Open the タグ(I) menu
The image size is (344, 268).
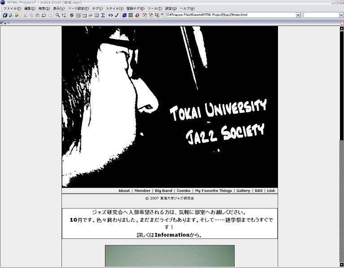click(97, 9)
